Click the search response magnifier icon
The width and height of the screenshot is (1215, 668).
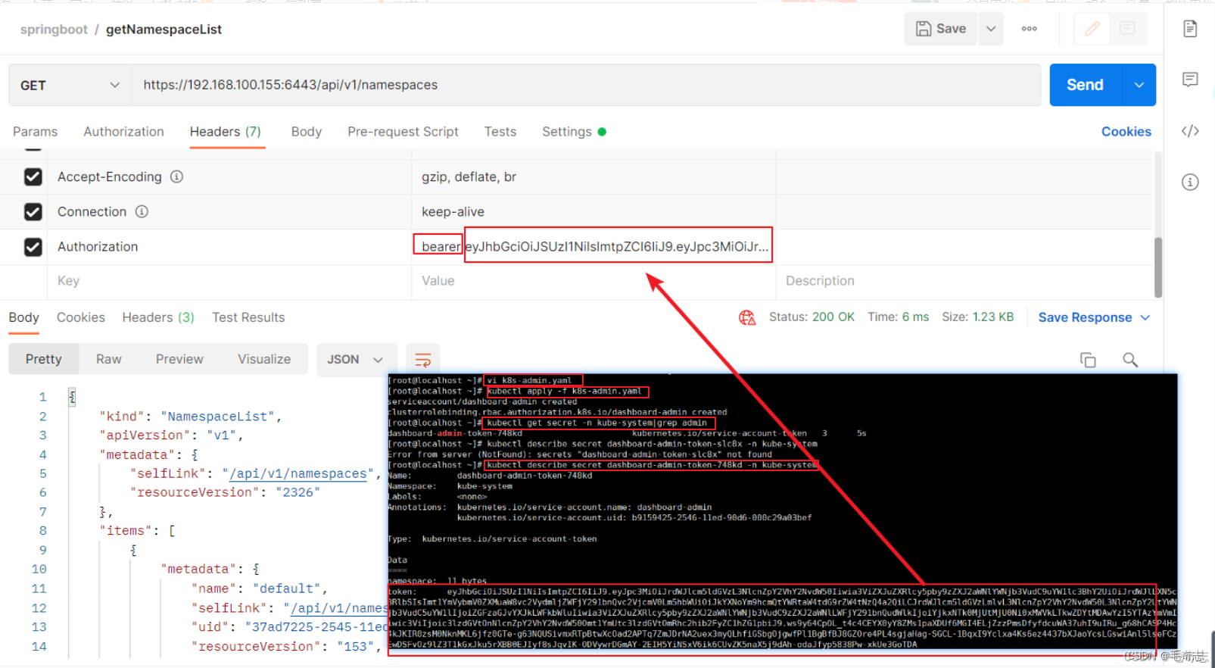[x=1130, y=360]
